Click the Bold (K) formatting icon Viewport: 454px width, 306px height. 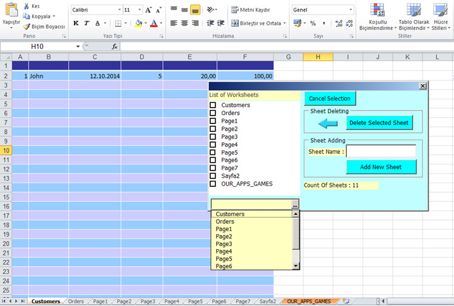coord(76,23)
